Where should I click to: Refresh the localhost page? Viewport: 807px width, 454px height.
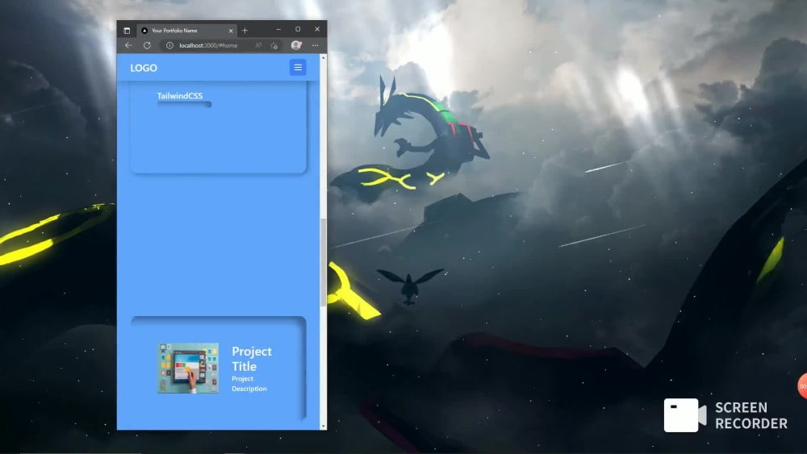(x=147, y=45)
